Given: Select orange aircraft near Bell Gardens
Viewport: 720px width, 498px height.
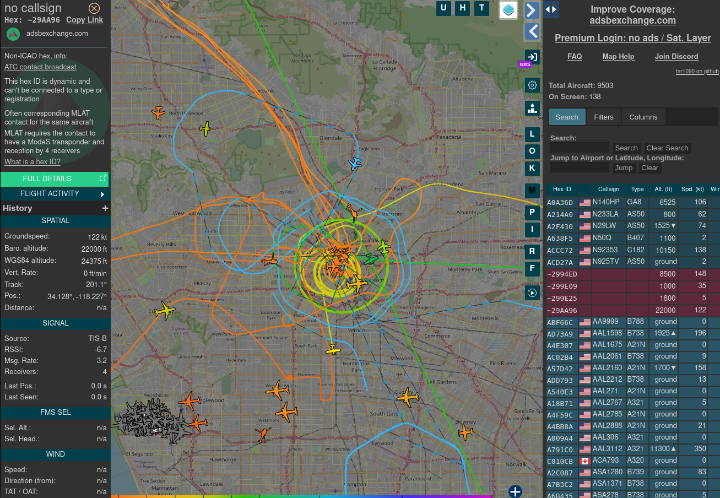Looking at the screenshot, I should tap(408, 397).
